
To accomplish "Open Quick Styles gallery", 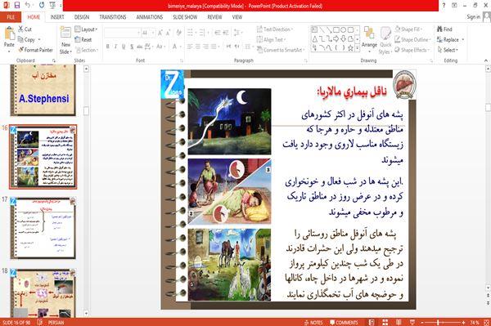I will pos(385,41).
